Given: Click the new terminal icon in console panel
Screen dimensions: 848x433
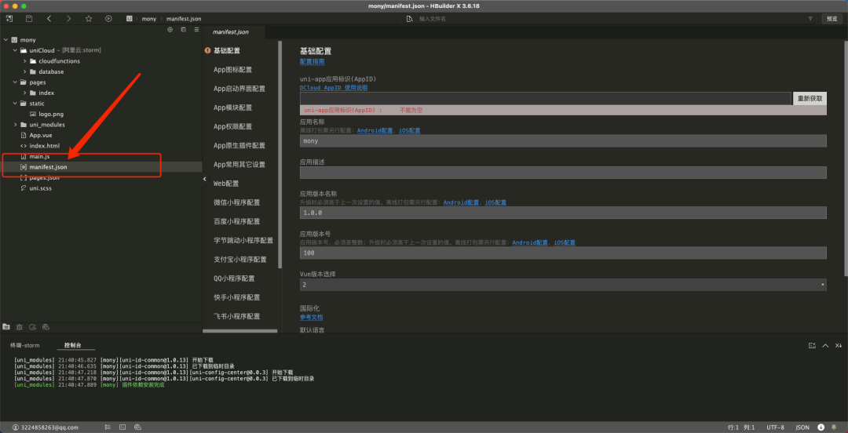Looking at the screenshot, I should (x=812, y=345).
